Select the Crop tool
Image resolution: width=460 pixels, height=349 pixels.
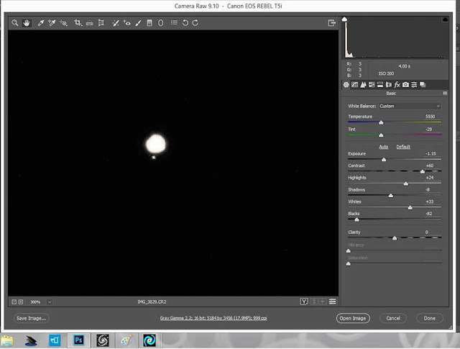(x=78, y=22)
